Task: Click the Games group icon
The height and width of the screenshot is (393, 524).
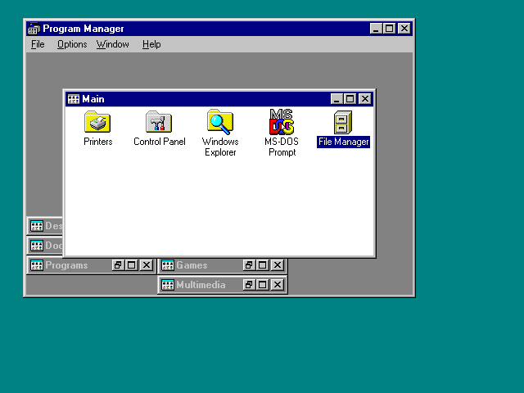Action: [168, 265]
